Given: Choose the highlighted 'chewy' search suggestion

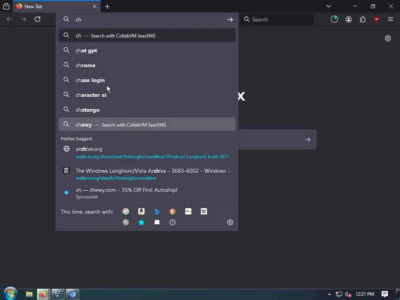Looking at the screenshot, I should click(x=147, y=125).
